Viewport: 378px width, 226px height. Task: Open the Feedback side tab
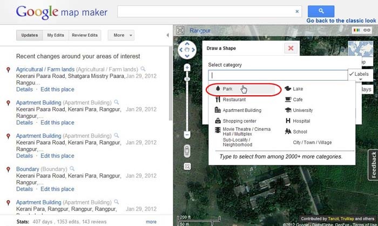click(373, 165)
